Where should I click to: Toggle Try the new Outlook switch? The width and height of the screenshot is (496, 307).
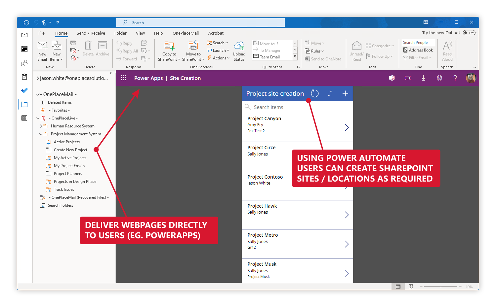[469, 33]
